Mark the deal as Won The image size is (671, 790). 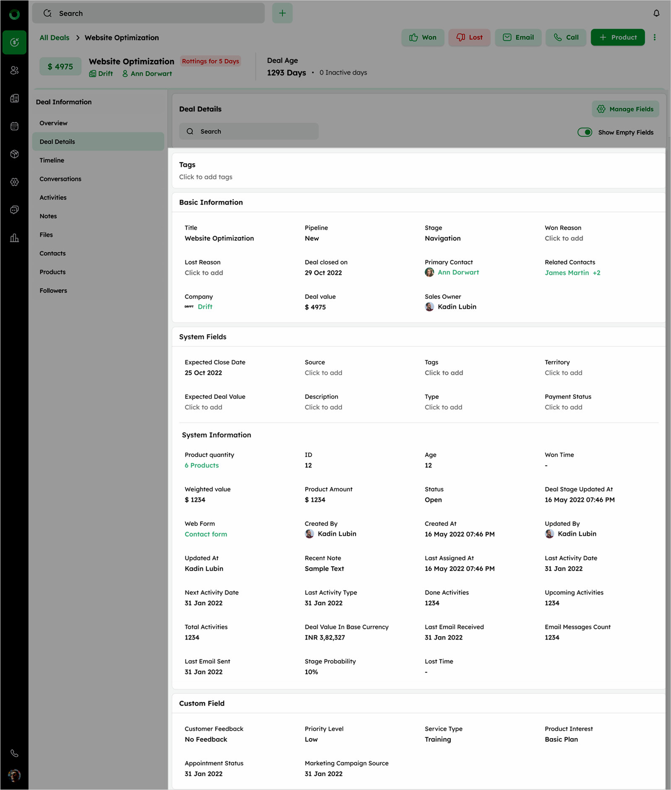(423, 38)
